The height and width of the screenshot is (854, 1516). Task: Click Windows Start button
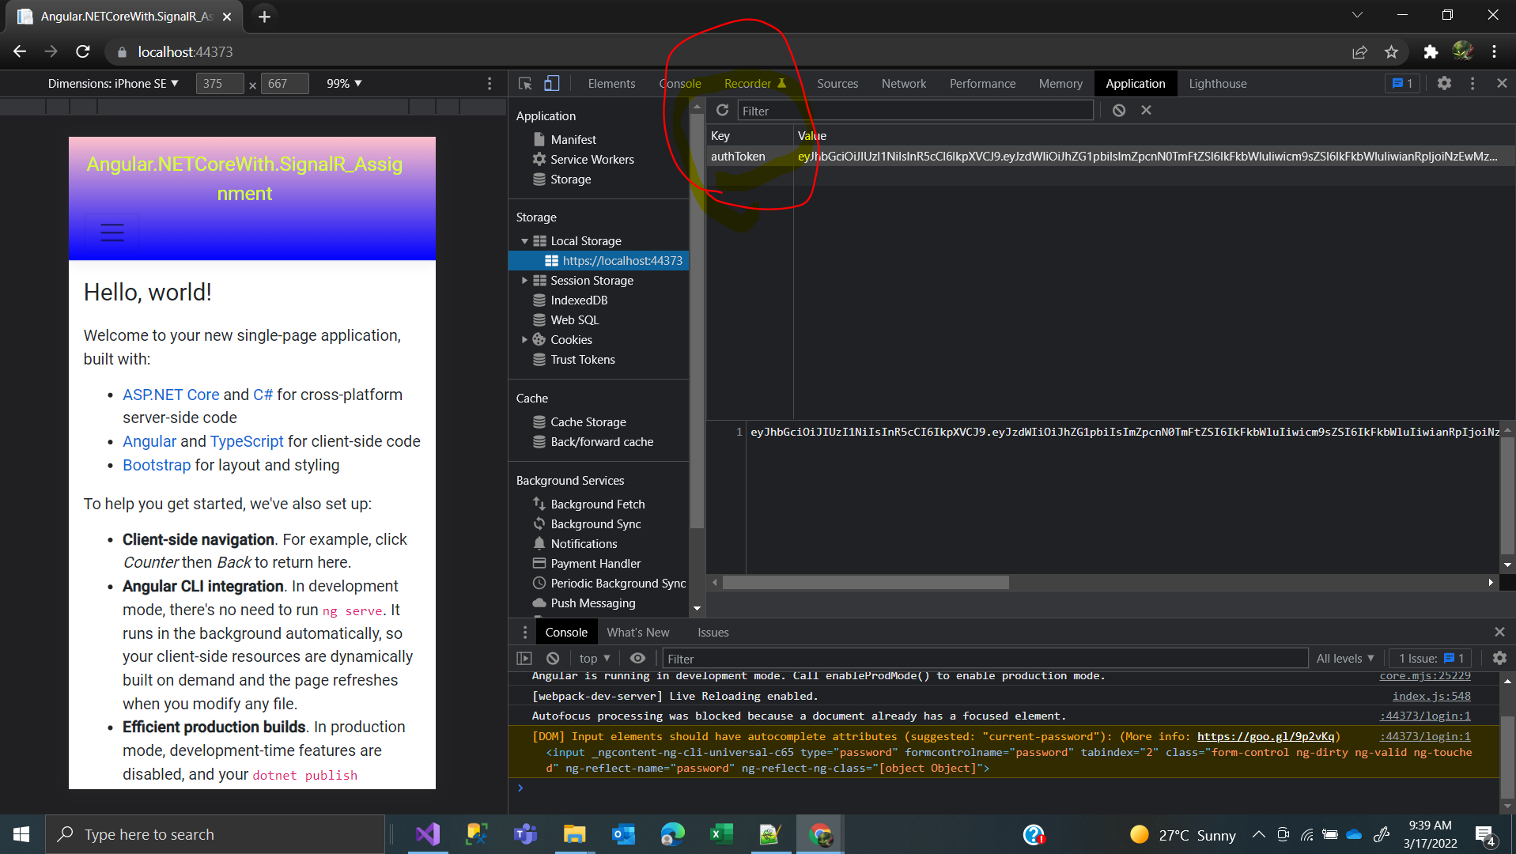22,834
